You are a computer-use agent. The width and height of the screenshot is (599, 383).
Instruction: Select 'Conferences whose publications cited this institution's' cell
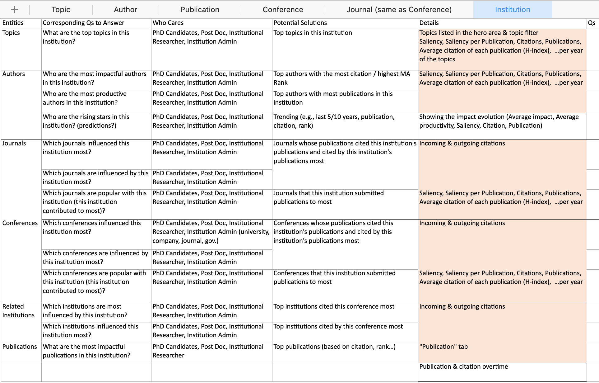point(345,244)
